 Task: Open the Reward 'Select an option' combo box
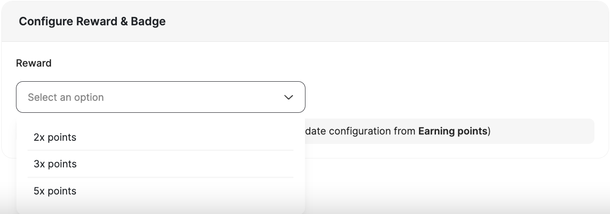160,97
